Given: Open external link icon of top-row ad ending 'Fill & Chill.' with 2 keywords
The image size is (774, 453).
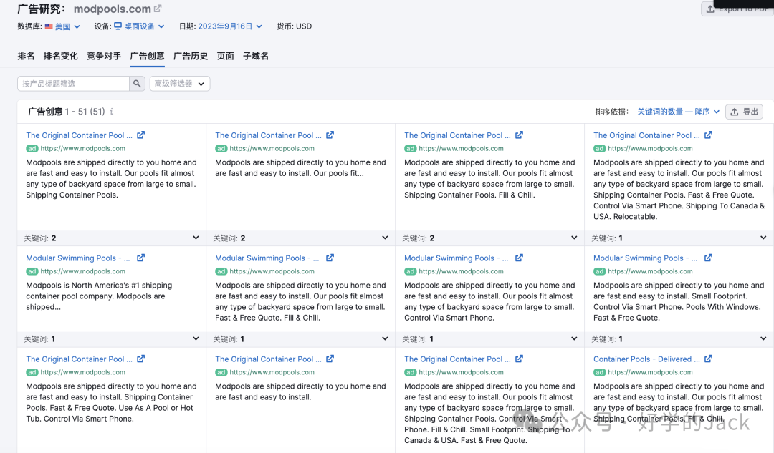Looking at the screenshot, I should pyautogui.click(x=519, y=135).
